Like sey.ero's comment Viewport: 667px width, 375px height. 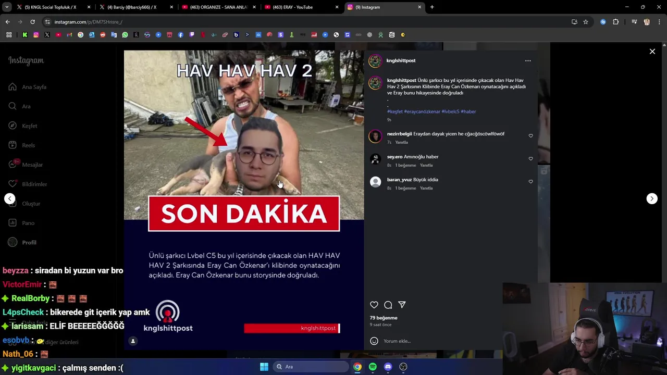[531, 159]
